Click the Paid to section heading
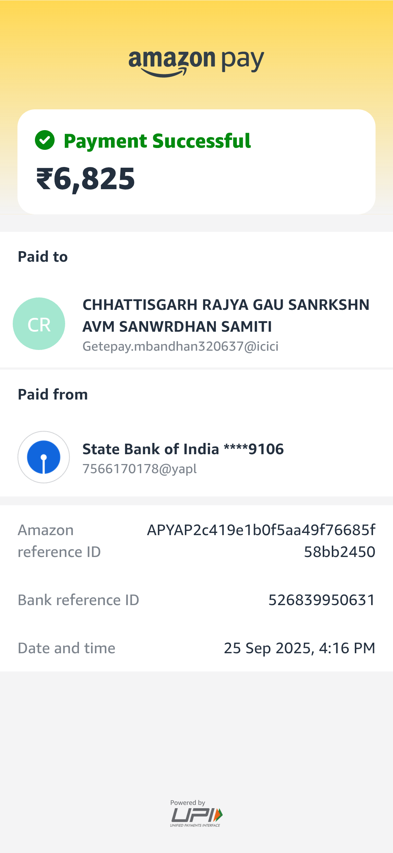This screenshot has height=853, width=393. pos(43,257)
